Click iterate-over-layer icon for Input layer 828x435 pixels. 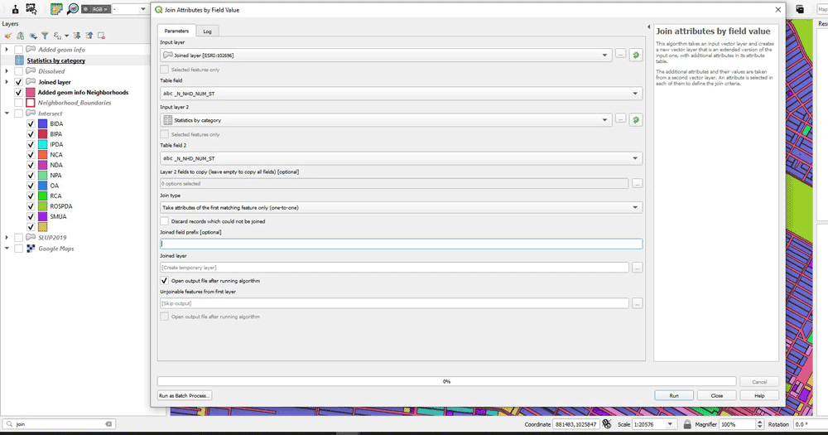point(636,55)
